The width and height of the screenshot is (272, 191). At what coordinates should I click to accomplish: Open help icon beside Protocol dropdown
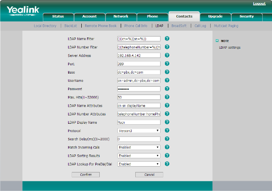(x=167, y=131)
